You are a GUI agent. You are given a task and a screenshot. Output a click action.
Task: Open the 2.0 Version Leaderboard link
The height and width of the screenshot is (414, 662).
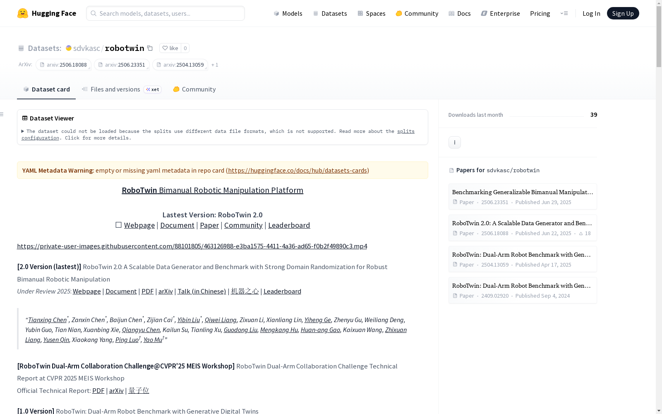(x=282, y=291)
